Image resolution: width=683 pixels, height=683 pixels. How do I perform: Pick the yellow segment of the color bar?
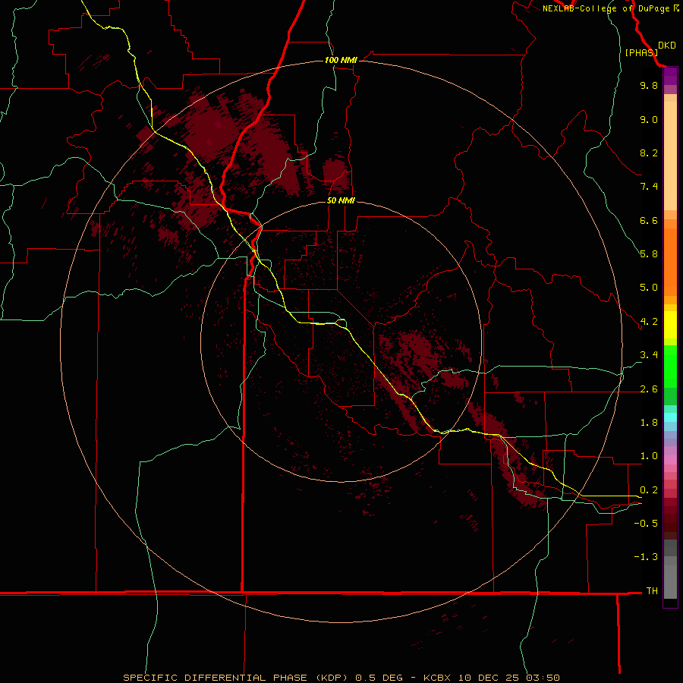[670, 325]
